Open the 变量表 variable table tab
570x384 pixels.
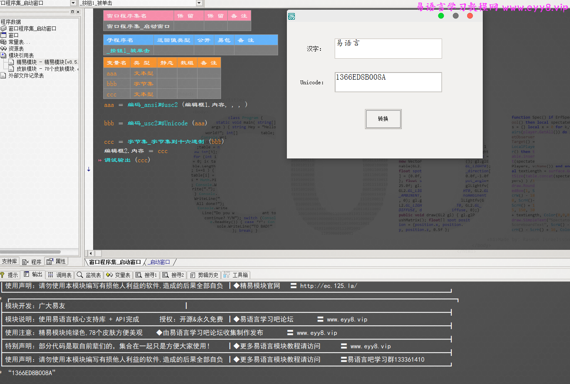(118, 275)
